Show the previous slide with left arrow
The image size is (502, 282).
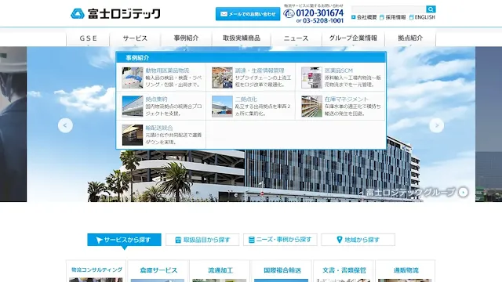click(x=65, y=125)
